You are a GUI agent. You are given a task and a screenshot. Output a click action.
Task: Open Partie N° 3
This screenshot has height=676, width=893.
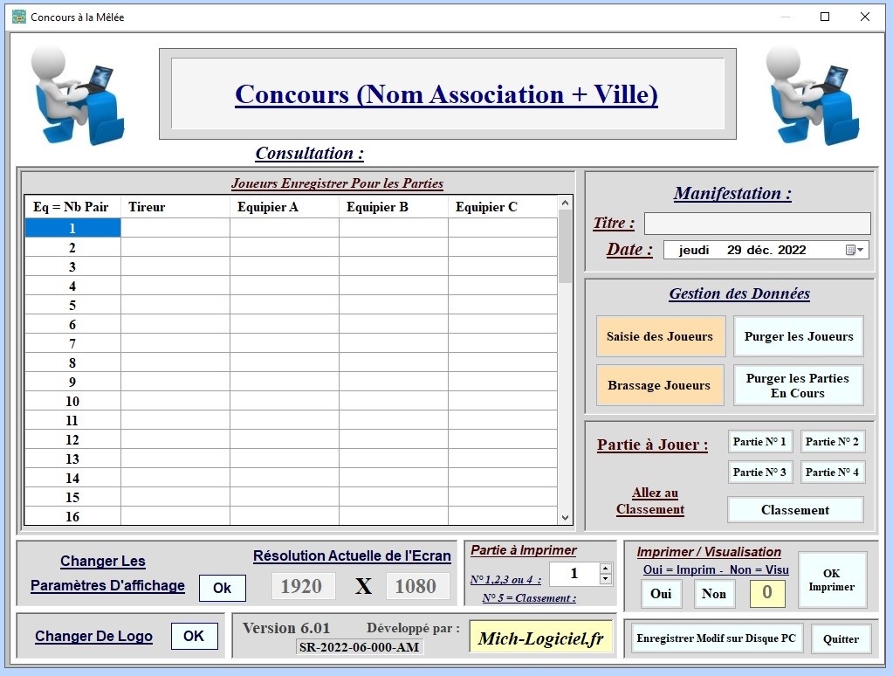(759, 473)
